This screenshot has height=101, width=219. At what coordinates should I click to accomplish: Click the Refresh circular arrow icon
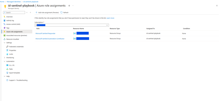pyautogui.click(x=61, y=12)
